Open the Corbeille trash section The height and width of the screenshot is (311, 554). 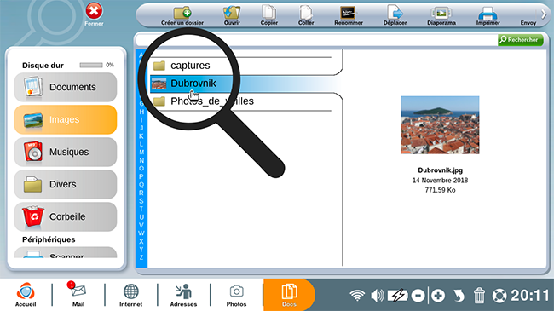pos(66,216)
